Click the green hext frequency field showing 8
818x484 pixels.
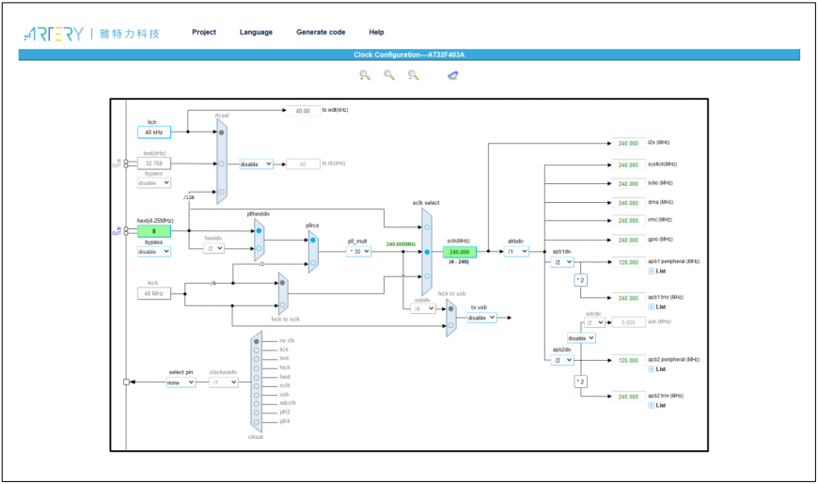point(154,231)
